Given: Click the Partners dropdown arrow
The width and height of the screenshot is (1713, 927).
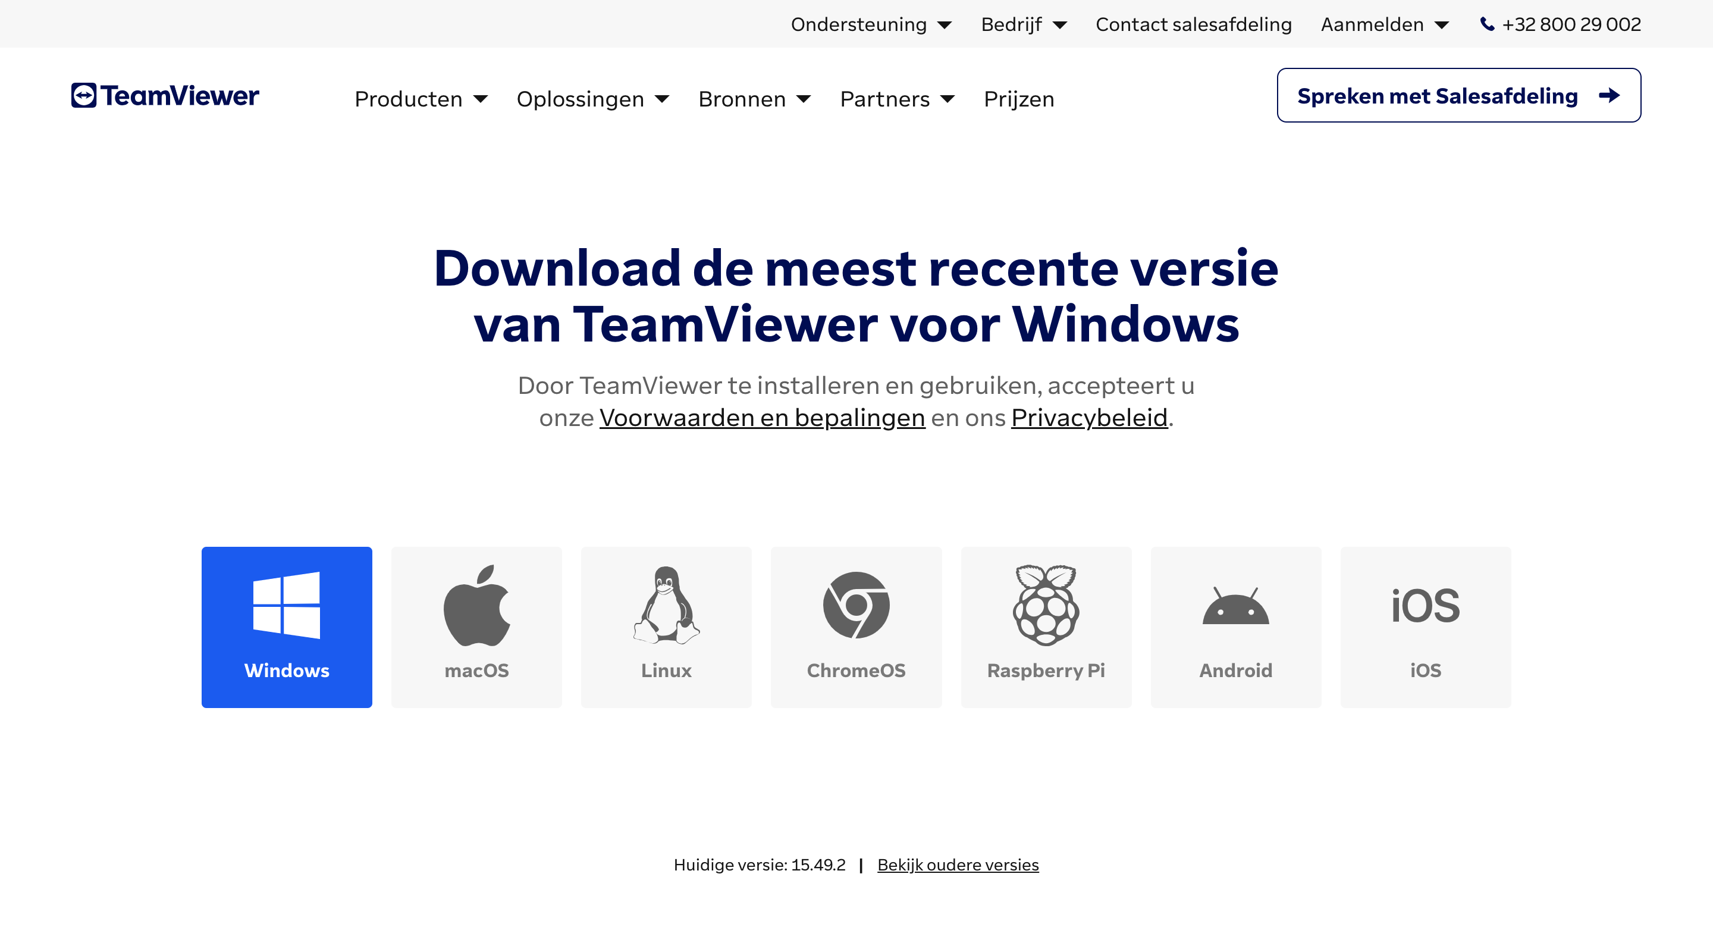Looking at the screenshot, I should click(x=949, y=98).
